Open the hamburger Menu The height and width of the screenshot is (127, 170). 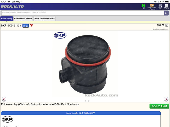167,6
